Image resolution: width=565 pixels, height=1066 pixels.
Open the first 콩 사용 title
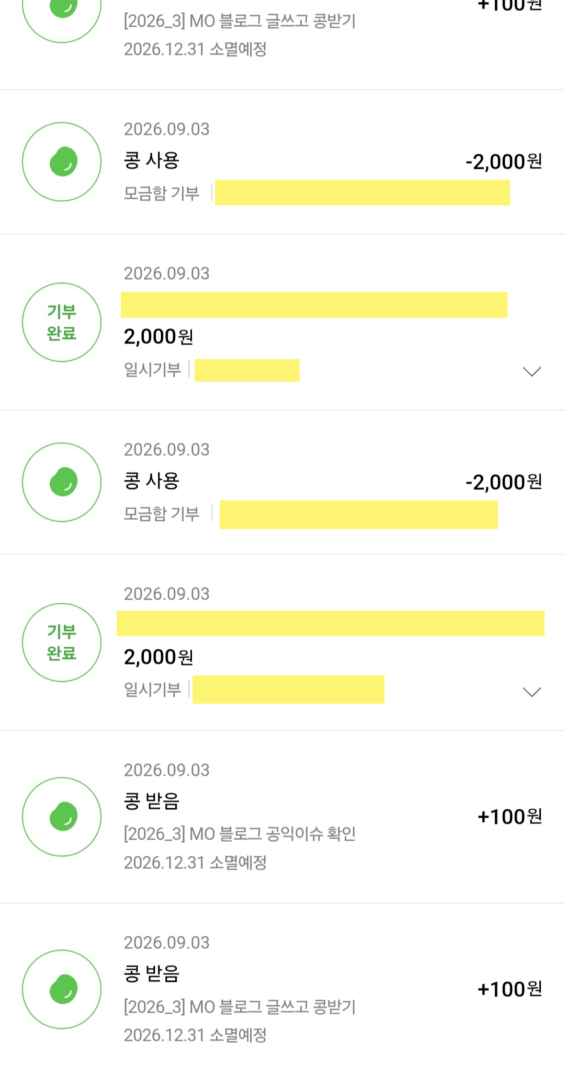coord(152,160)
